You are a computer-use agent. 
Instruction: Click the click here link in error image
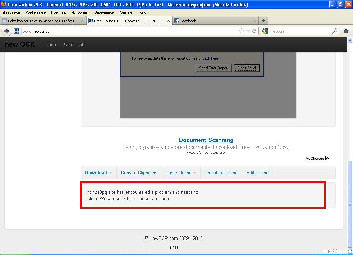[x=211, y=58]
